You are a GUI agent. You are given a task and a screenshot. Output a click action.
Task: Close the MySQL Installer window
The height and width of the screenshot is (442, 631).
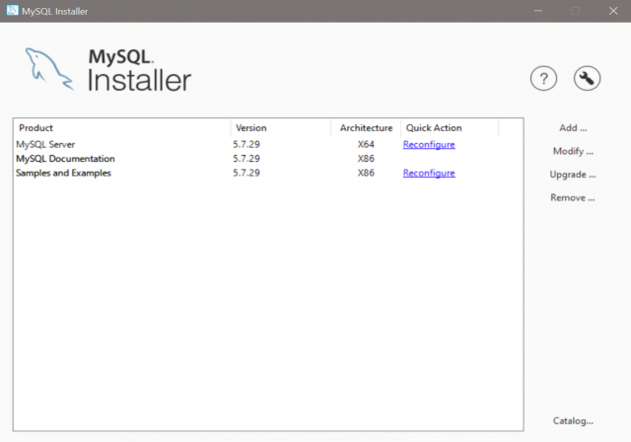(x=613, y=11)
